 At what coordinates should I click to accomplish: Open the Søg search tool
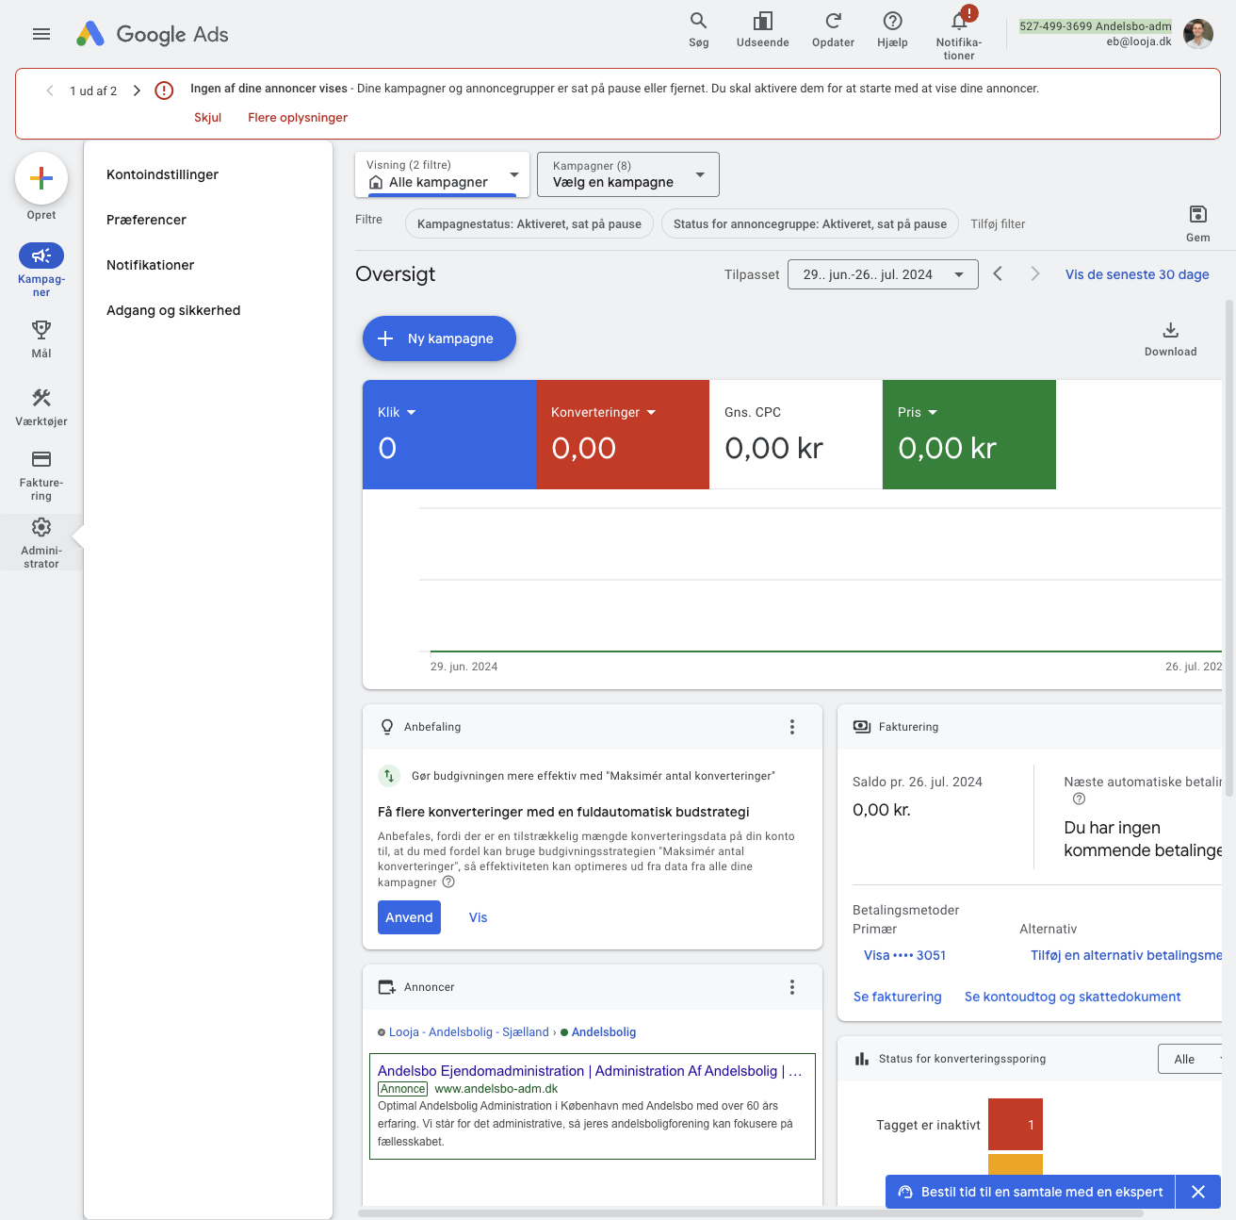click(x=698, y=30)
